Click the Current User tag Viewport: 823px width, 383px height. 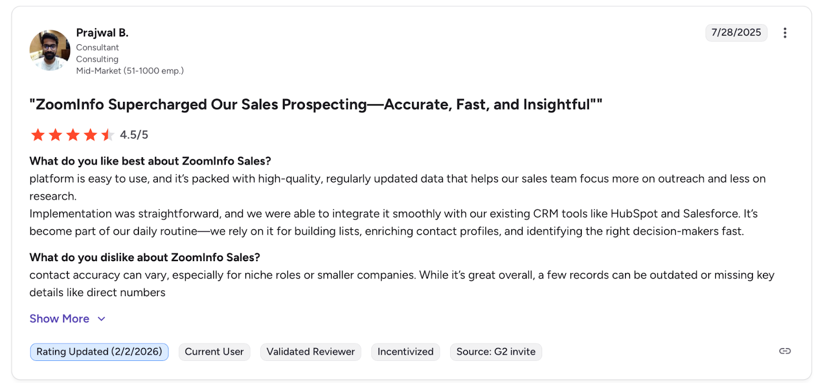coord(214,352)
